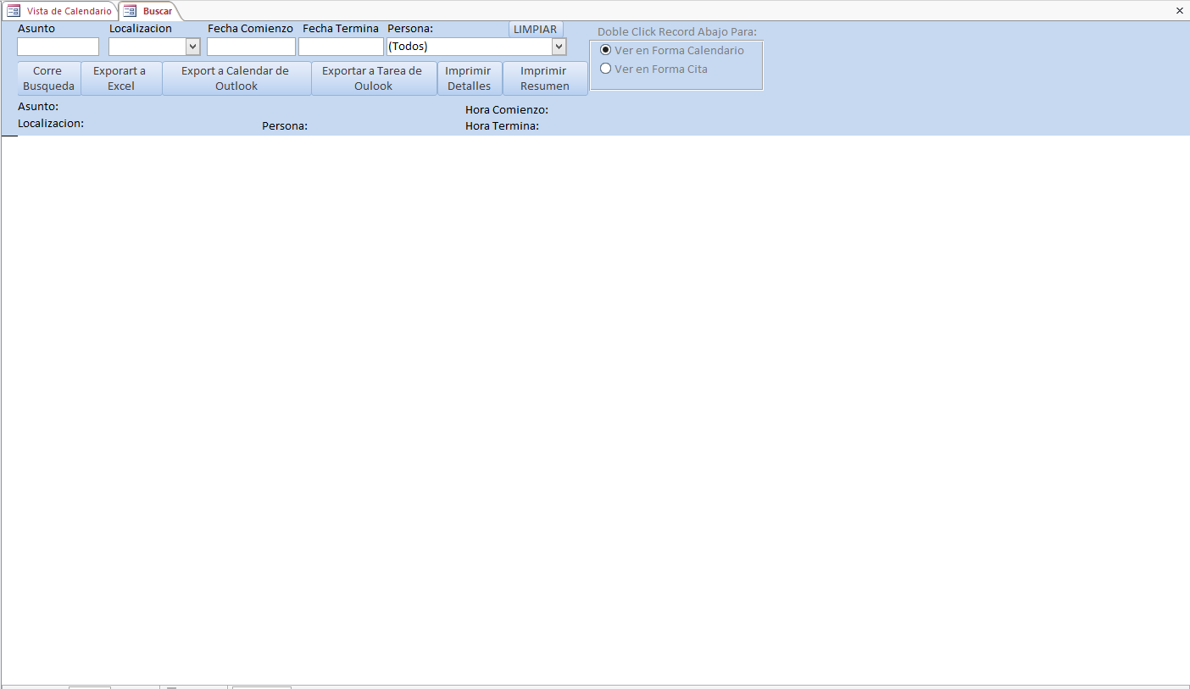Viewport: 1190px width, 689px height.
Task: Click the Localizacion: label in results header
Action: 51,124
